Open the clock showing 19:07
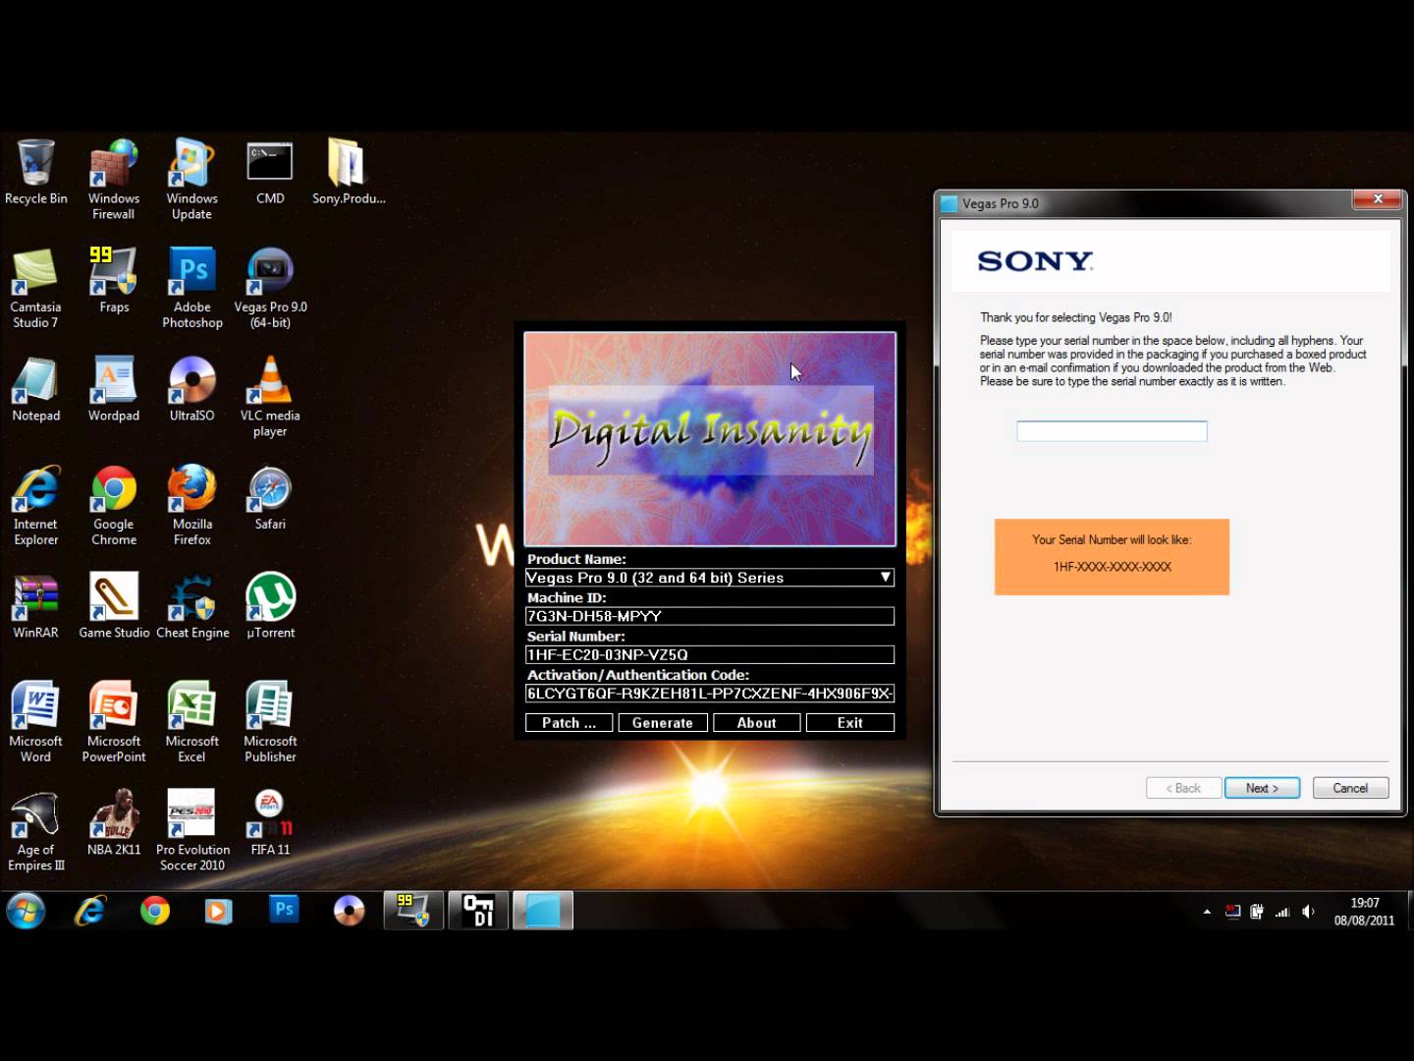 click(x=1364, y=912)
